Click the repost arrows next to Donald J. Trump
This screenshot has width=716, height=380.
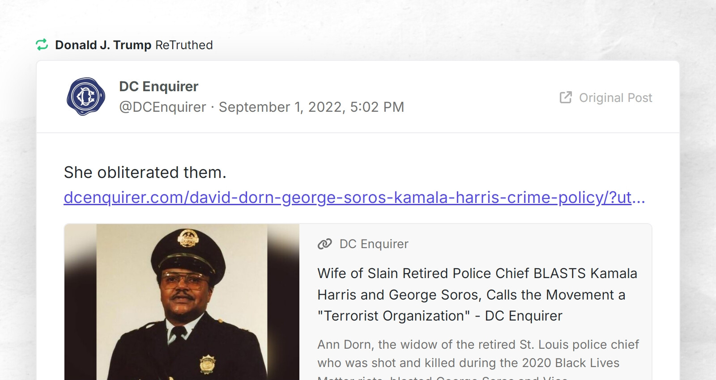click(x=43, y=44)
